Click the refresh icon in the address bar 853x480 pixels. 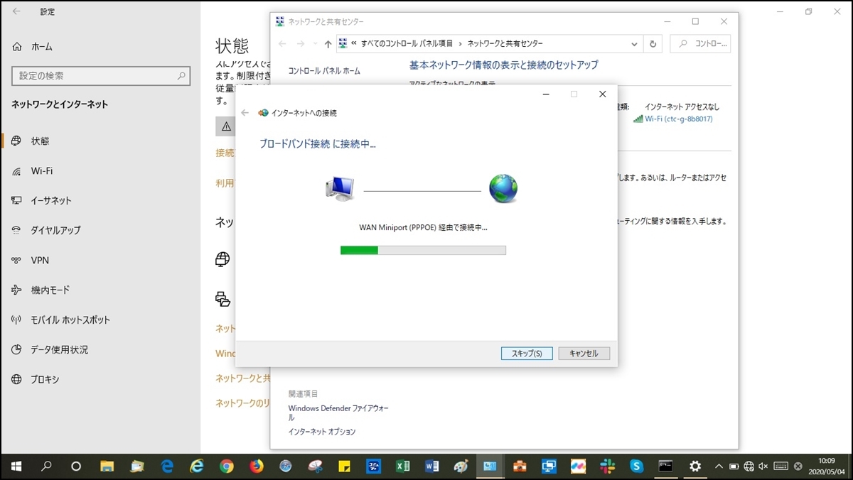(653, 43)
